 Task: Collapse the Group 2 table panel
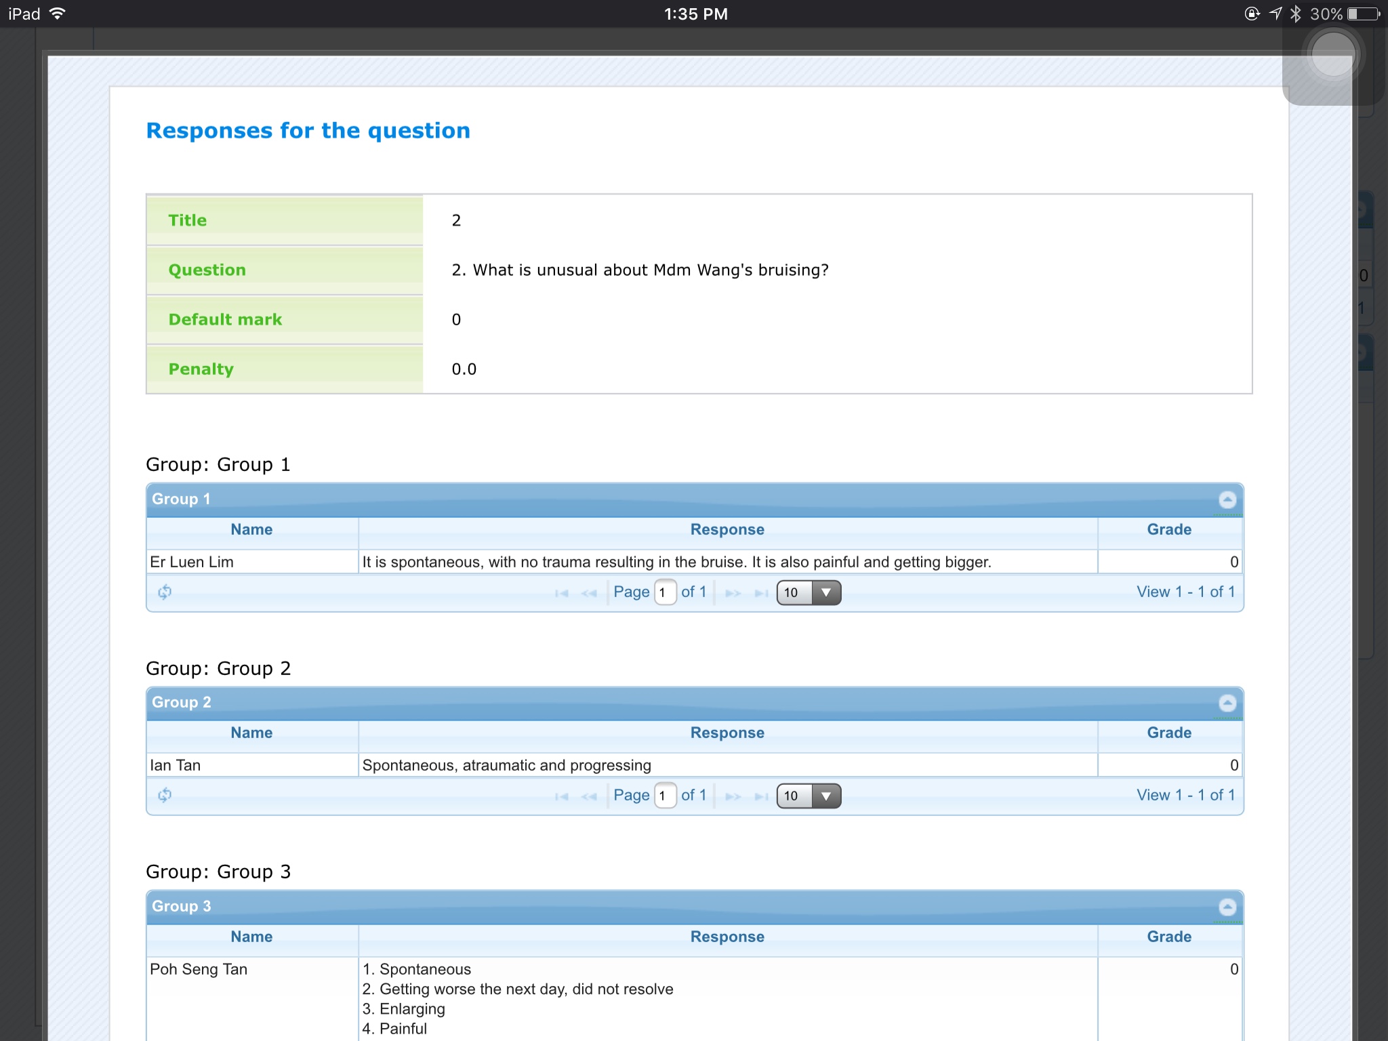click(1227, 703)
